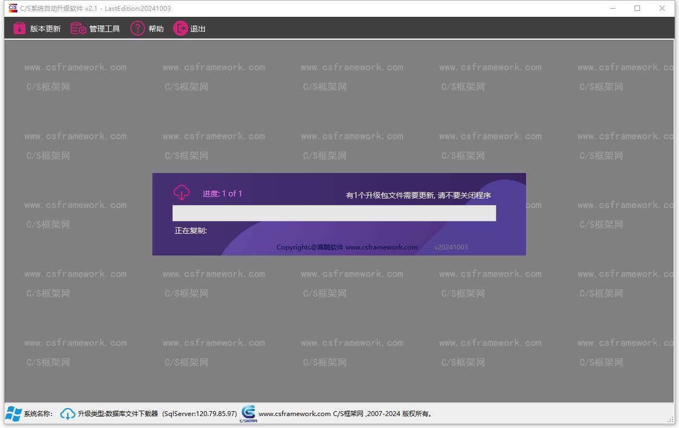This screenshot has width=679, height=428.
Task: Click the app icon in the title bar
Action: (x=12, y=8)
